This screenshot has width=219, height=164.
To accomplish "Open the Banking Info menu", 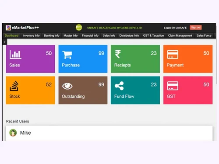I will click(52, 35).
